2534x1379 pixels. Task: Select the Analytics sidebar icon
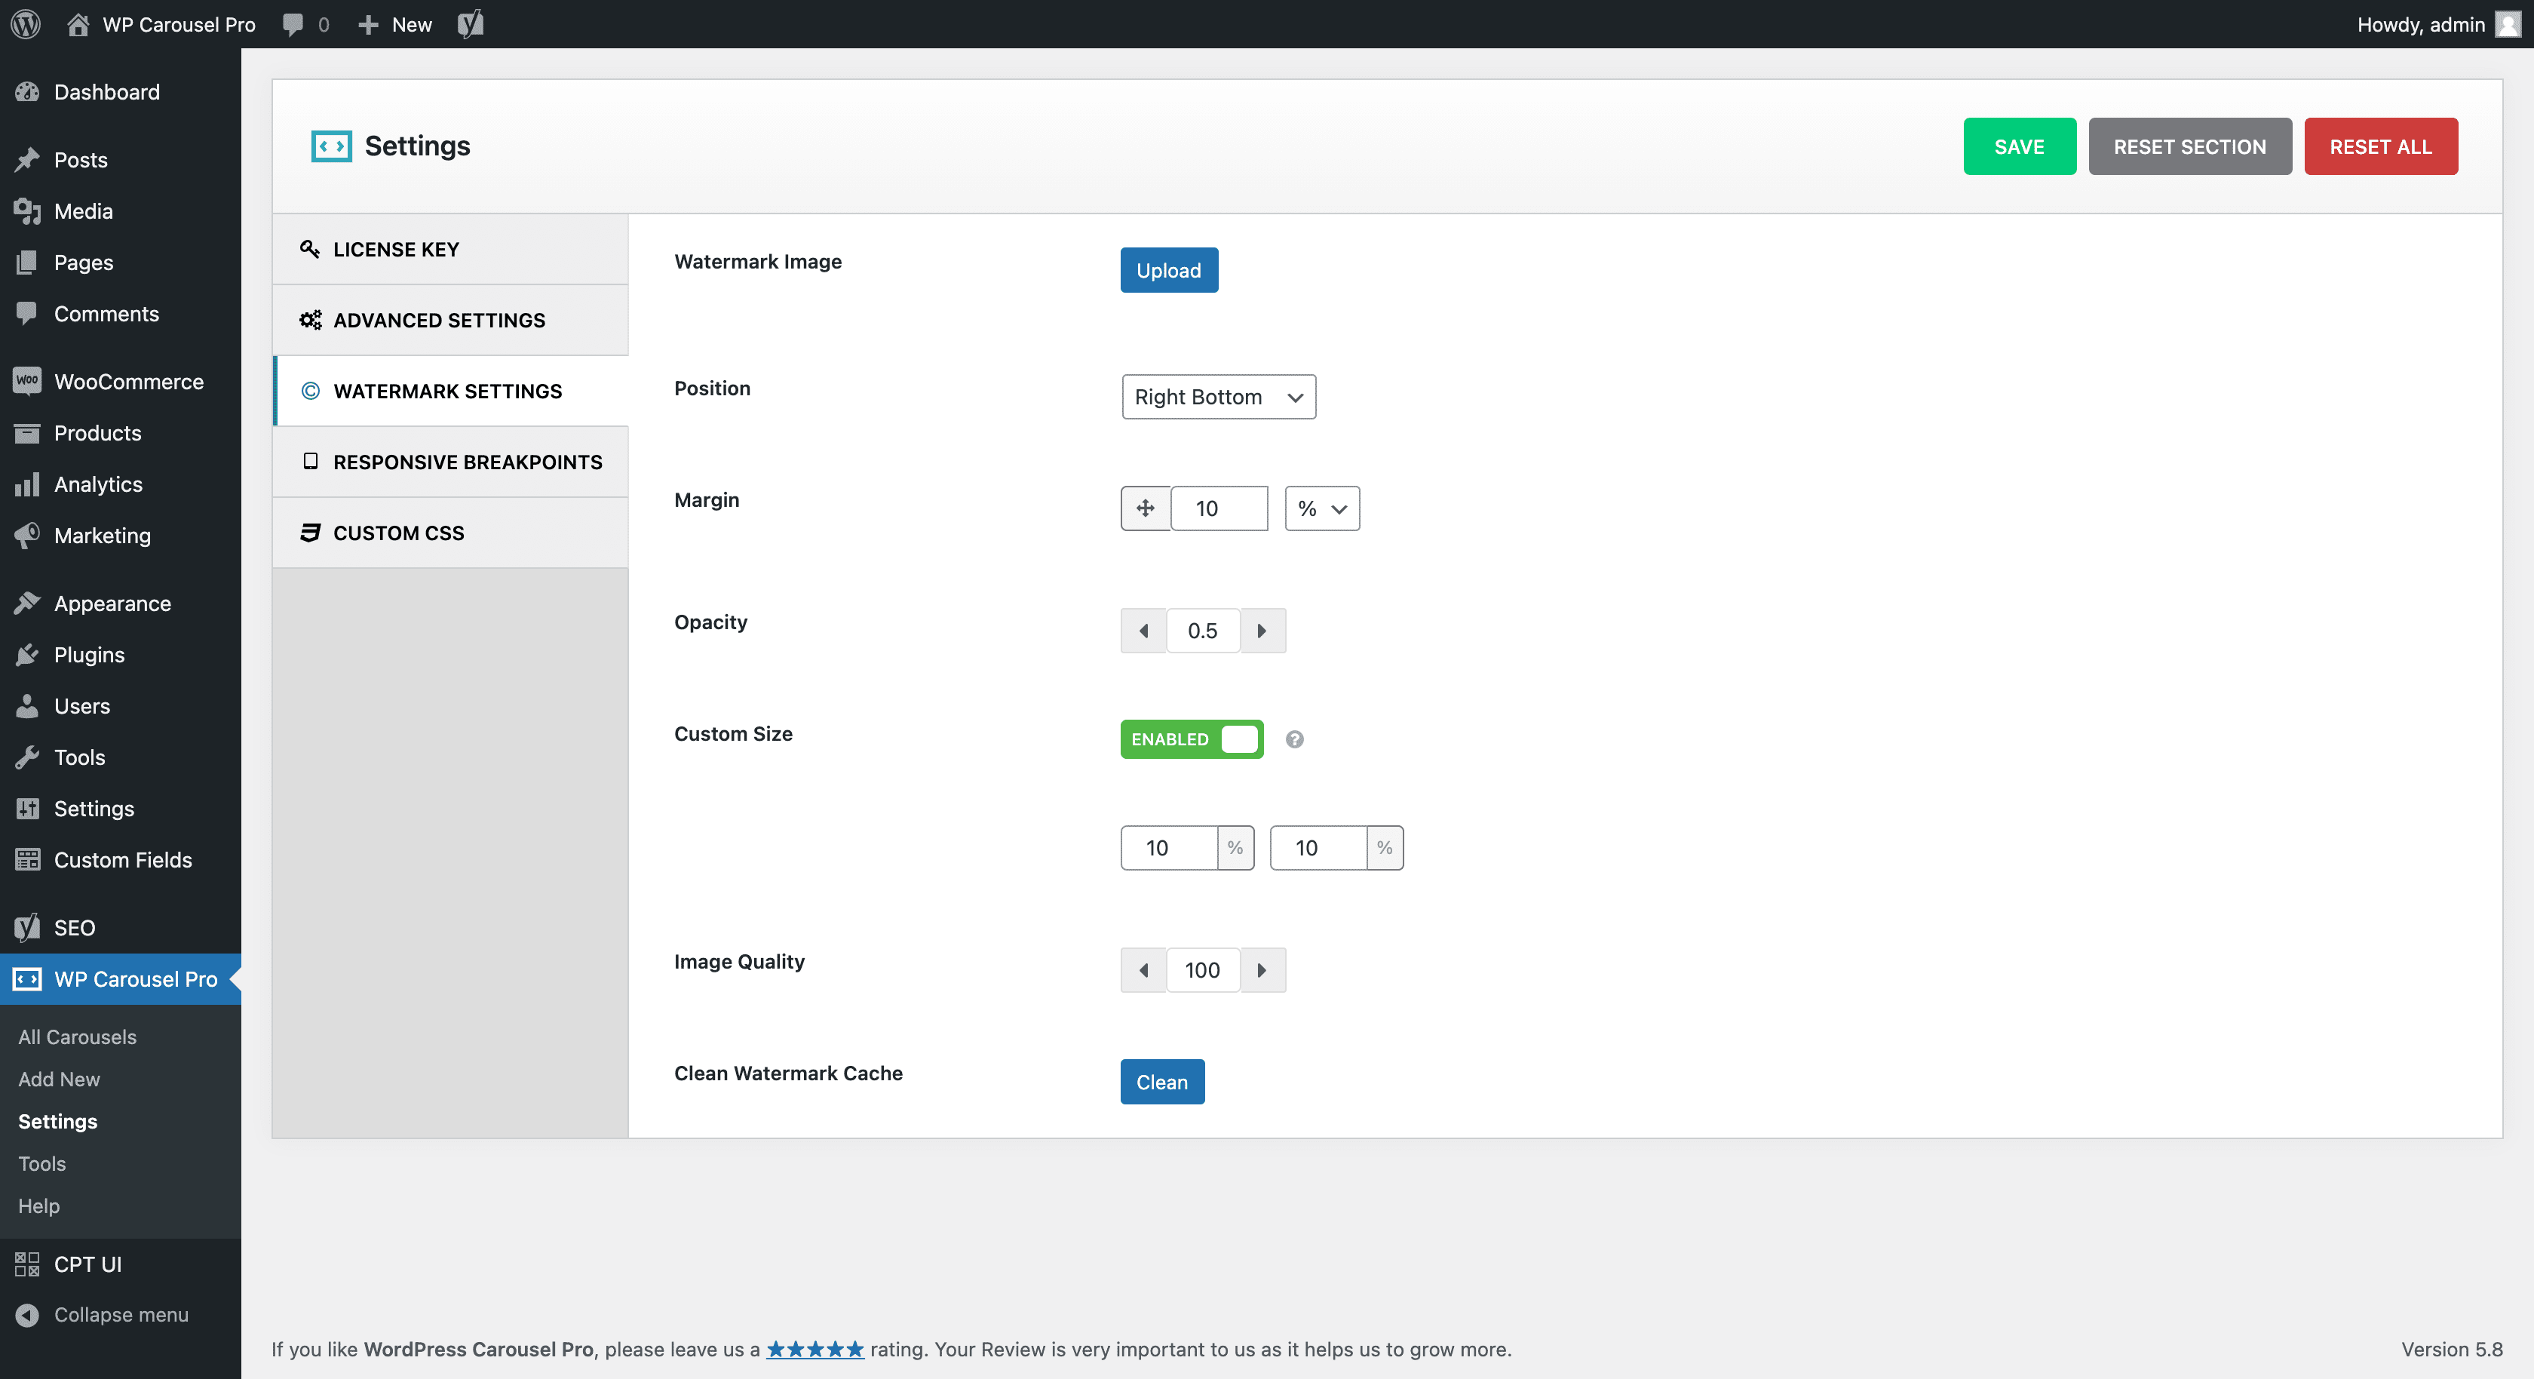[26, 484]
